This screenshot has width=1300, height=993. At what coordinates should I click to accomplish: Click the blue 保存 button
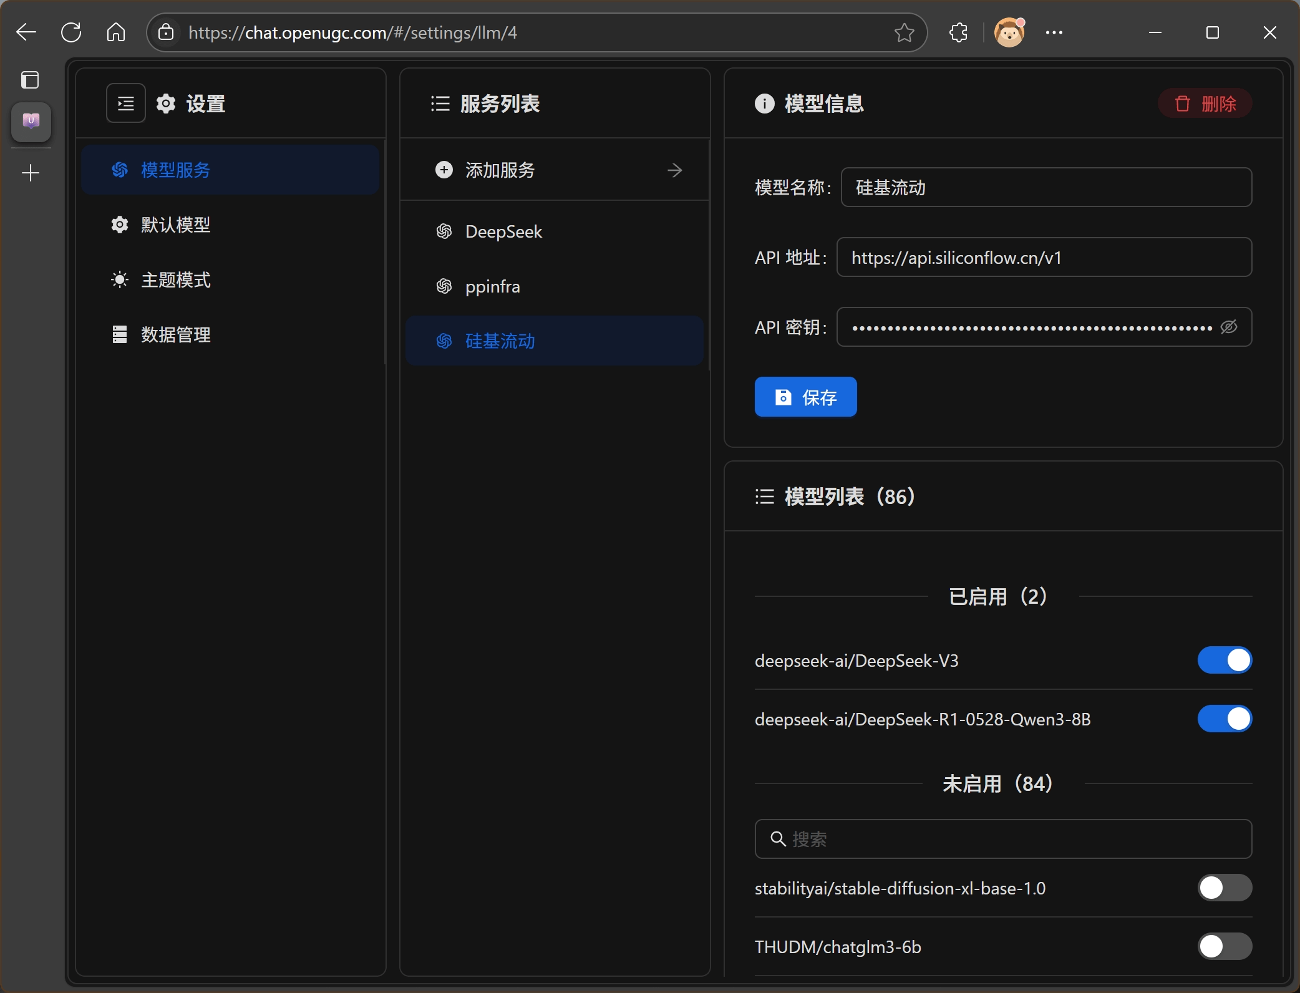click(x=805, y=397)
